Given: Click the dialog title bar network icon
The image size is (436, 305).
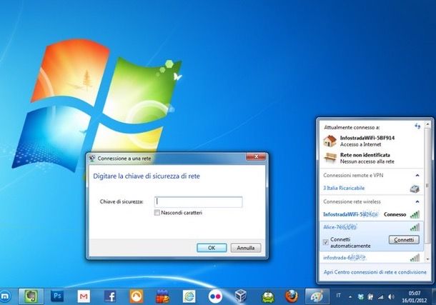Looking at the screenshot, I should (92, 159).
